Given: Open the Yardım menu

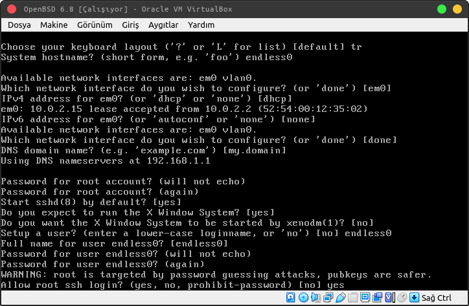Looking at the screenshot, I should [x=201, y=25].
